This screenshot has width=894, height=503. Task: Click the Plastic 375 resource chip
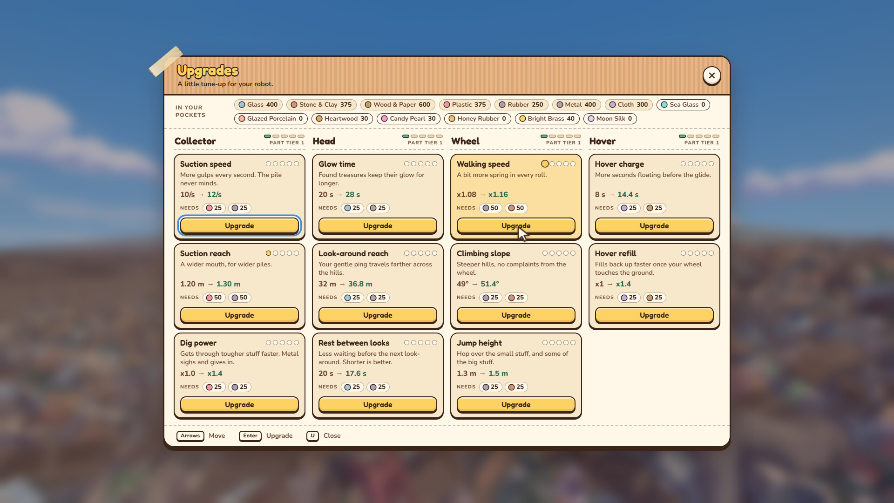click(465, 104)
